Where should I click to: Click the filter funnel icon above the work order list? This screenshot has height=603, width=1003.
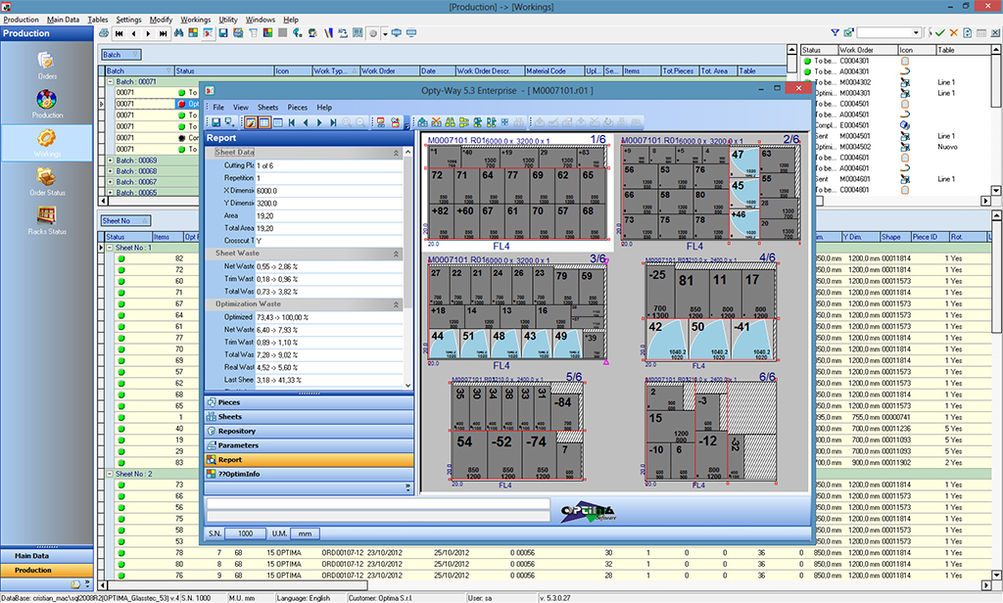(x=835, y=32)
